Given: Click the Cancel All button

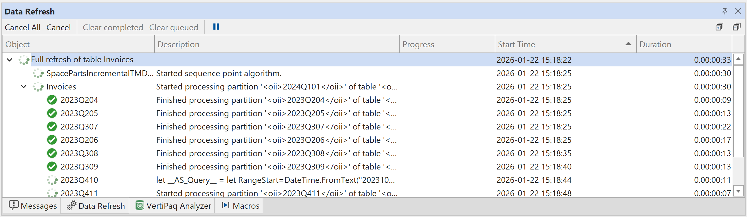Looking at the screenshot, I should pyautogui.click(x=22, y=27).
